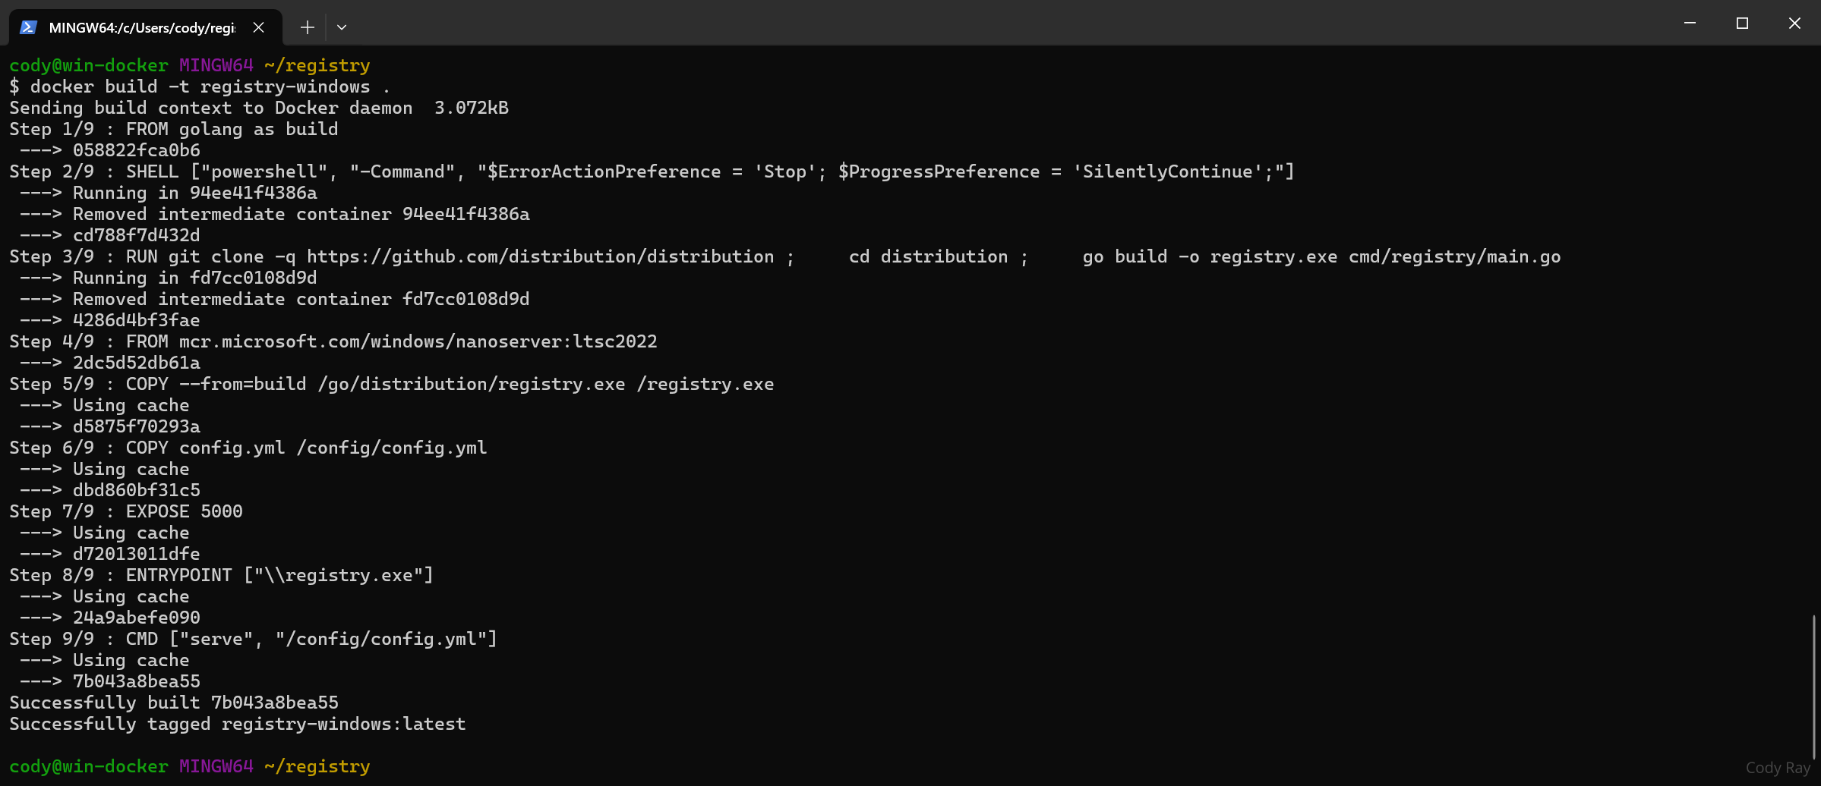Close the terminal window

(x=1794, y=24)
